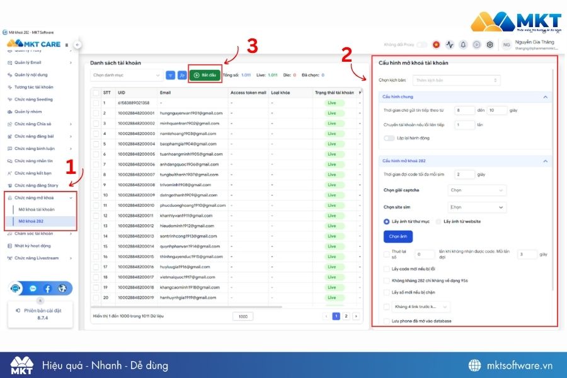The height and width of the screenshot is (378, 567).
Task: Collapse the Cấu hình mở khoá 282 section
Action: tap(545, 161)
